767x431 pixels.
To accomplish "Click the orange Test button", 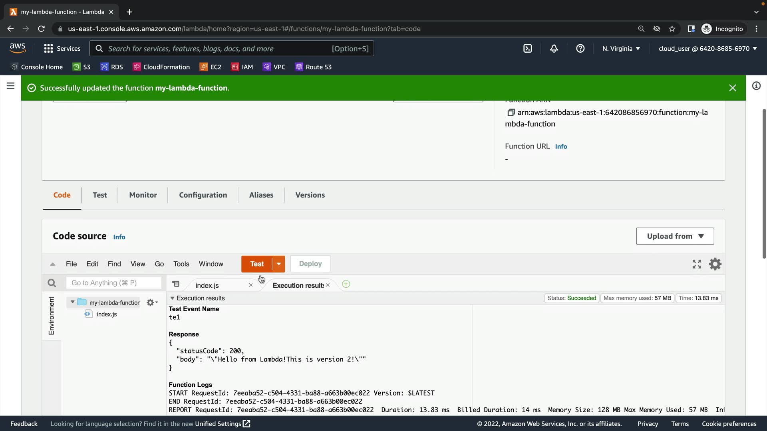I will point(256,264).
